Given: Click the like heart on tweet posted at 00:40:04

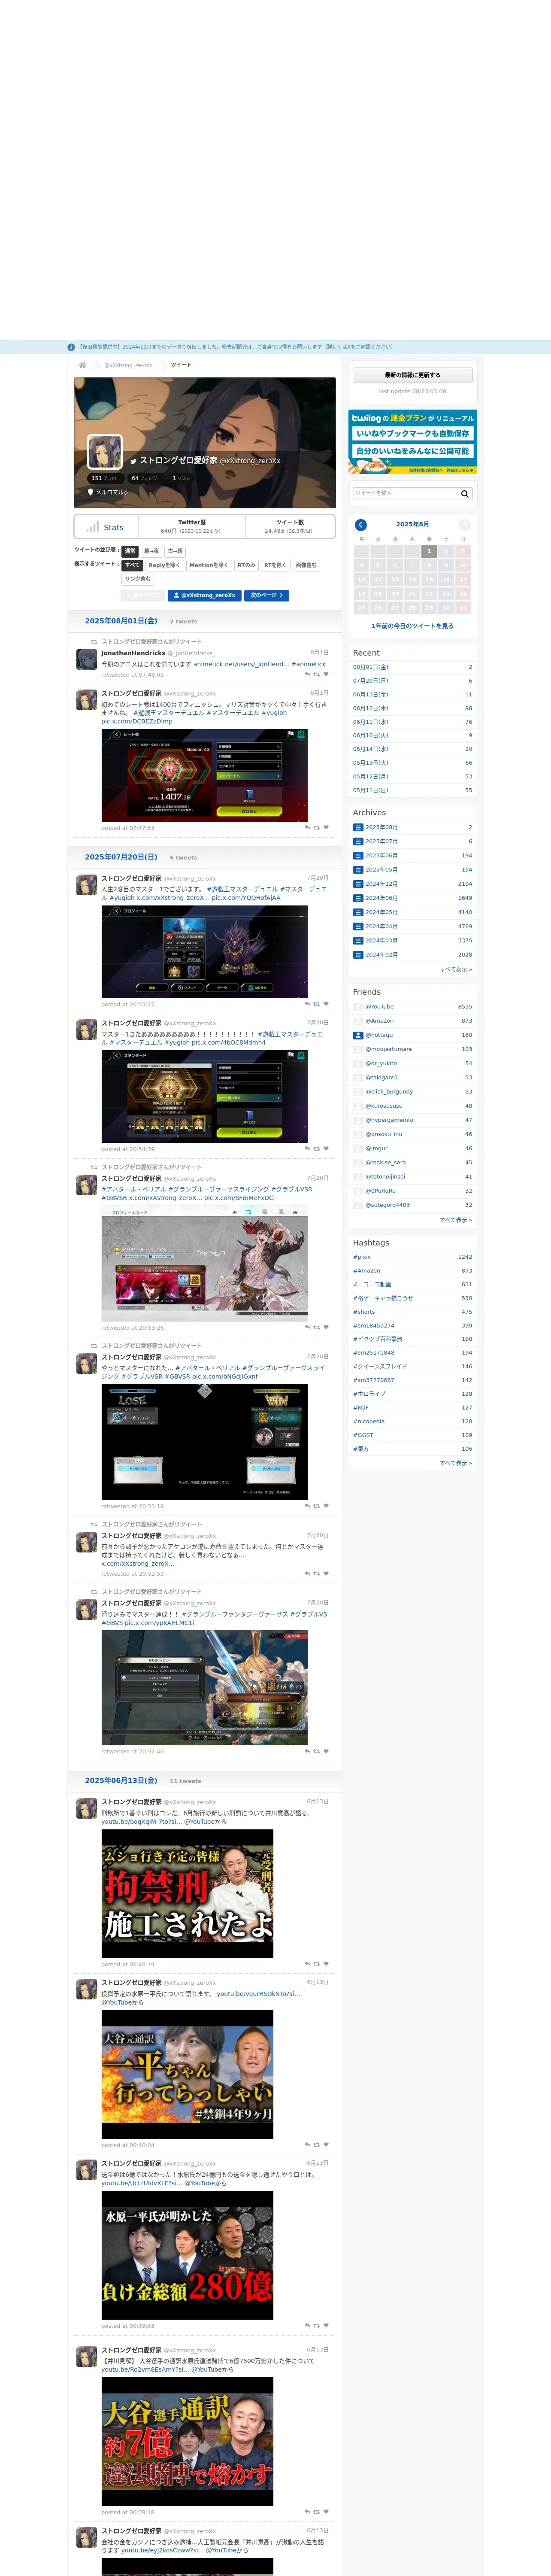Looking at the screenshot, I should [326, 2145].
